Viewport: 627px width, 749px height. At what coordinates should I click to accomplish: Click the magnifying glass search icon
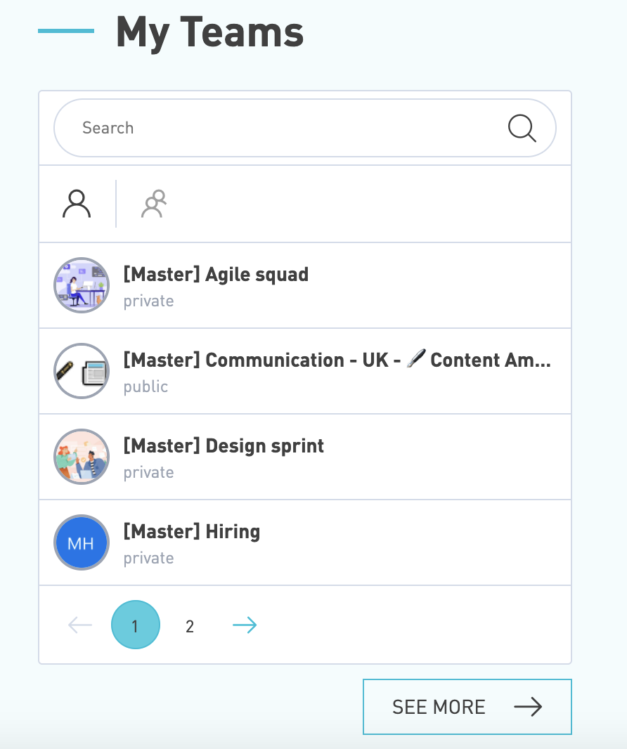[522, 128]
